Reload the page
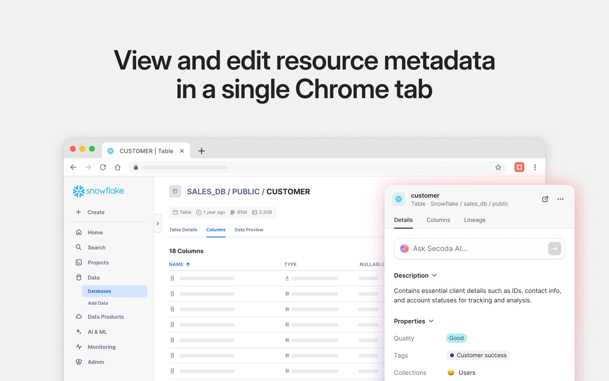The height and width of the screenshot is (381, 609). pos(103,167)
